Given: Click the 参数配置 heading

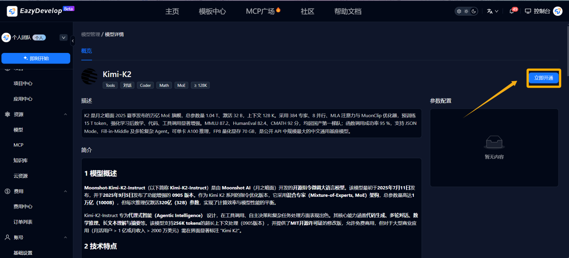Looking at the screenshot, I should coord(441,101).
